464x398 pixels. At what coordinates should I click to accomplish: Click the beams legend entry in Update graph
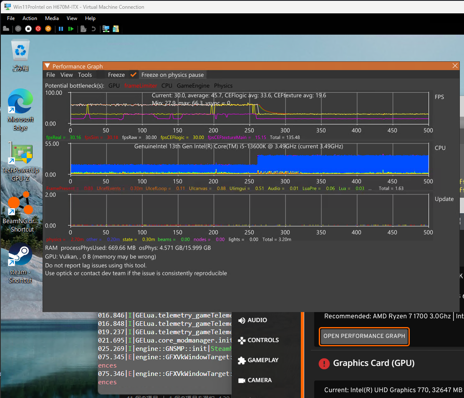[174, 239]
